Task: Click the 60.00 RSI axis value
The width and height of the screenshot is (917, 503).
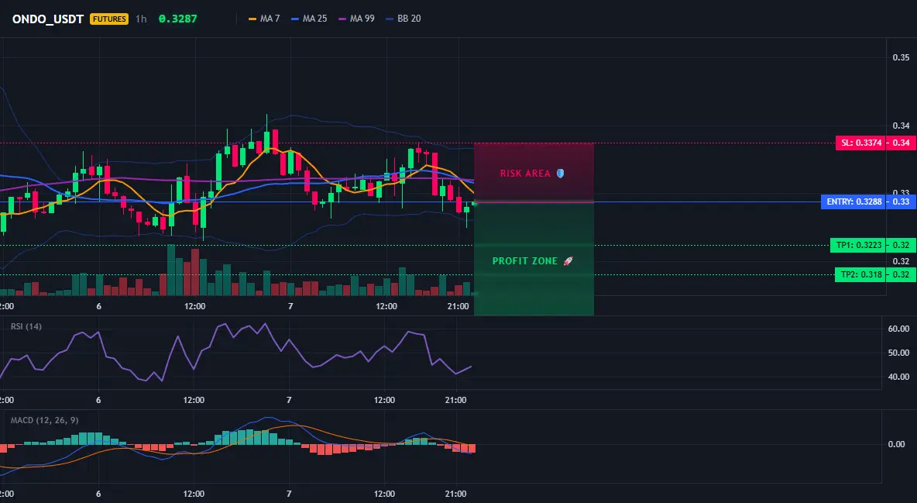Action: (x=899, y=329)
